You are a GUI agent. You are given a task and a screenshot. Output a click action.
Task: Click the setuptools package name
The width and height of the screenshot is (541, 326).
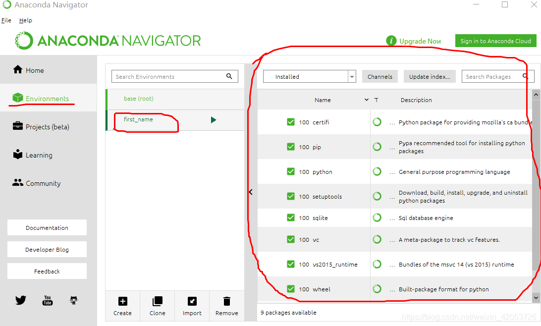tap(327, 197)
